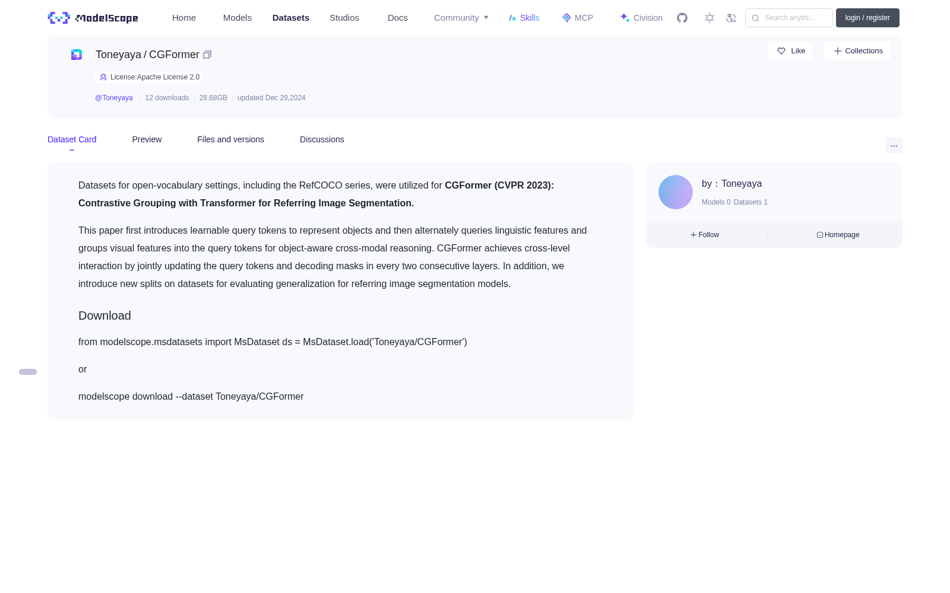950x593 pixels.
Task: Go to the Models menu
Action: 237,18
